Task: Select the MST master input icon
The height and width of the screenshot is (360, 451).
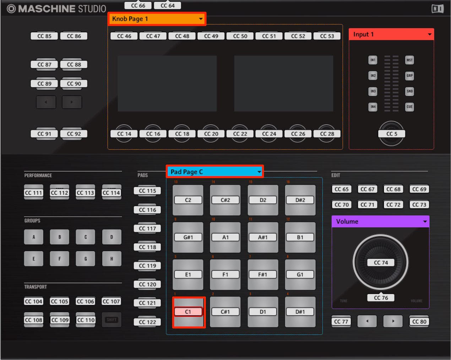Action: tap(409, 60)
